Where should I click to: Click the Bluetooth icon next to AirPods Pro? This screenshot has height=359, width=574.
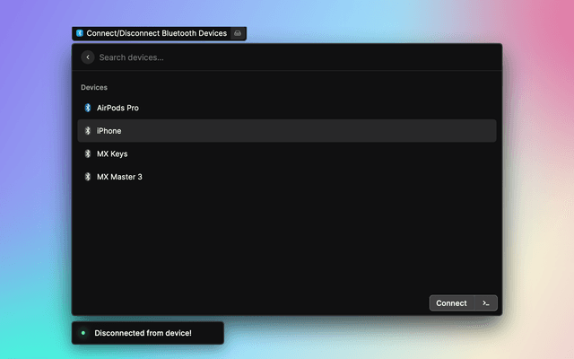click(88, 108)
